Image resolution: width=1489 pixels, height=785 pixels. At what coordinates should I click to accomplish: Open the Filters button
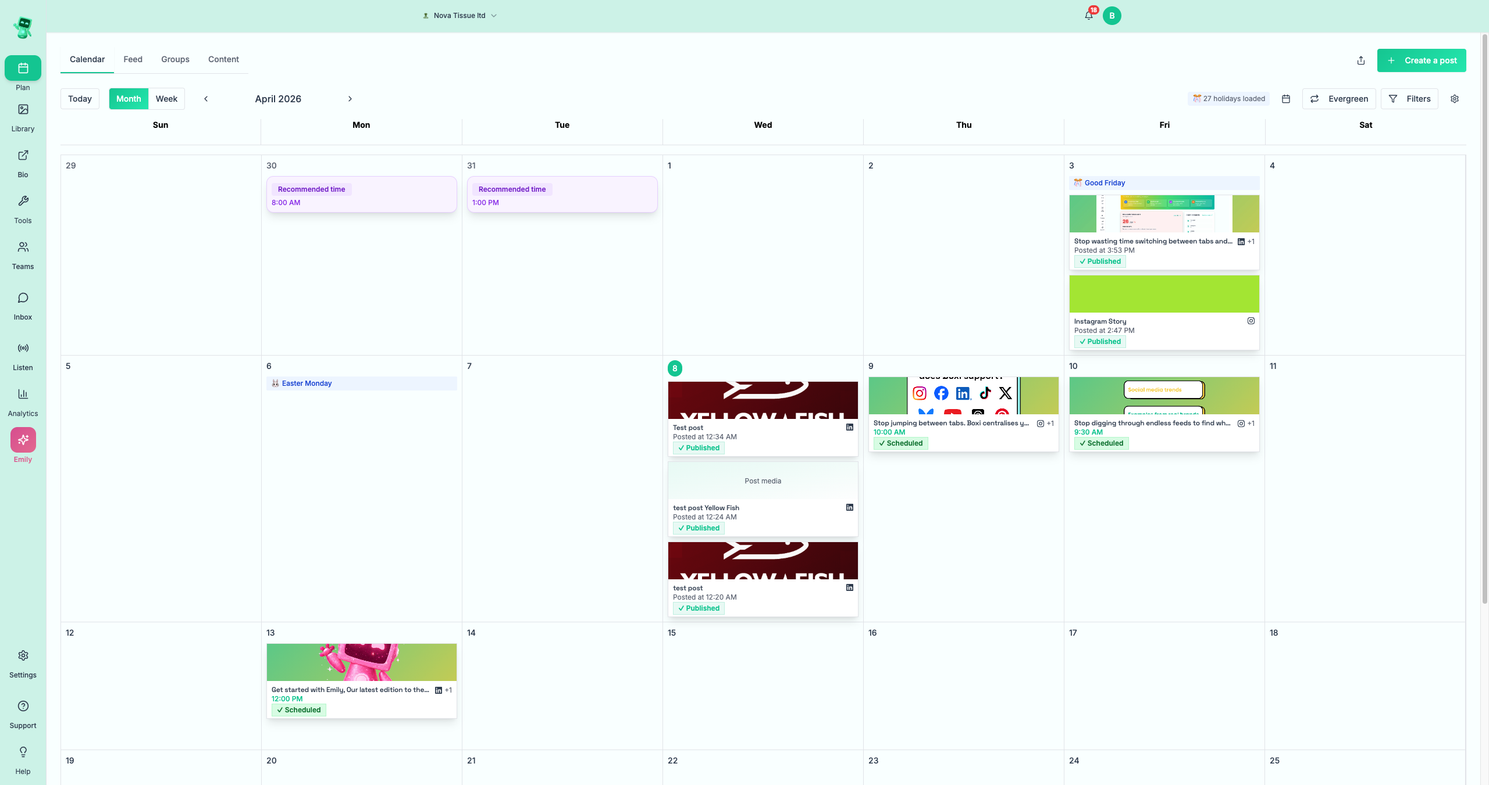pyautogui.click(x=1409, y=99)
